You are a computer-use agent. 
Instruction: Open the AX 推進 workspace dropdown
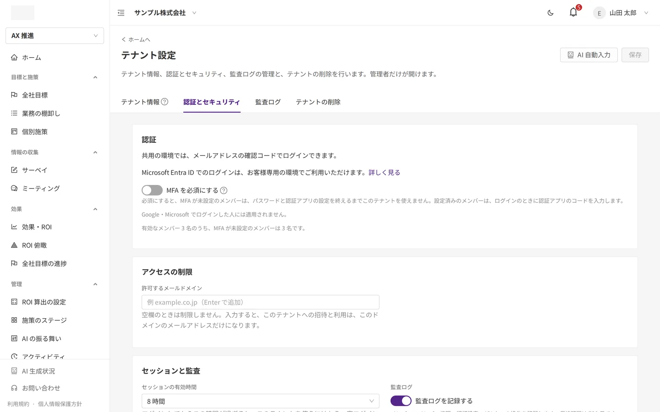[x=55, y=36]
